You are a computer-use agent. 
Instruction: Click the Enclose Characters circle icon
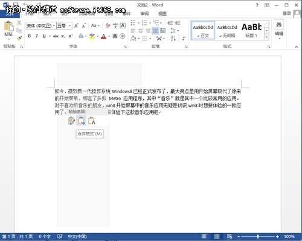point(123,36)
